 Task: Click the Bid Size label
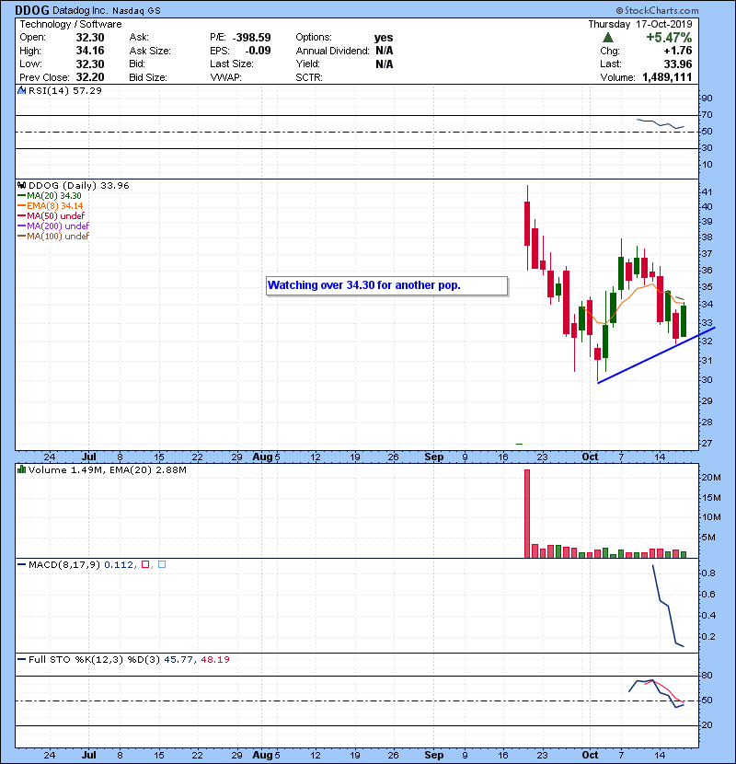point(148,77)
